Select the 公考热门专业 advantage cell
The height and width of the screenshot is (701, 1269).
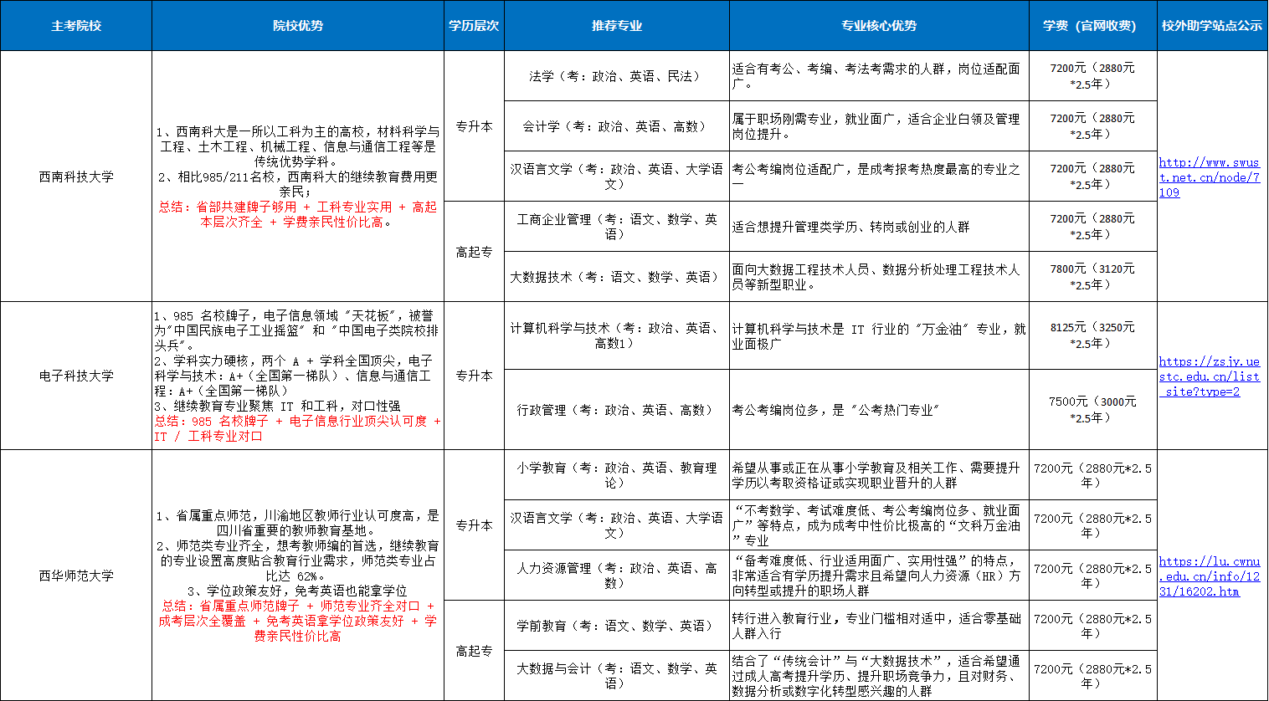(x=879, y=410)
